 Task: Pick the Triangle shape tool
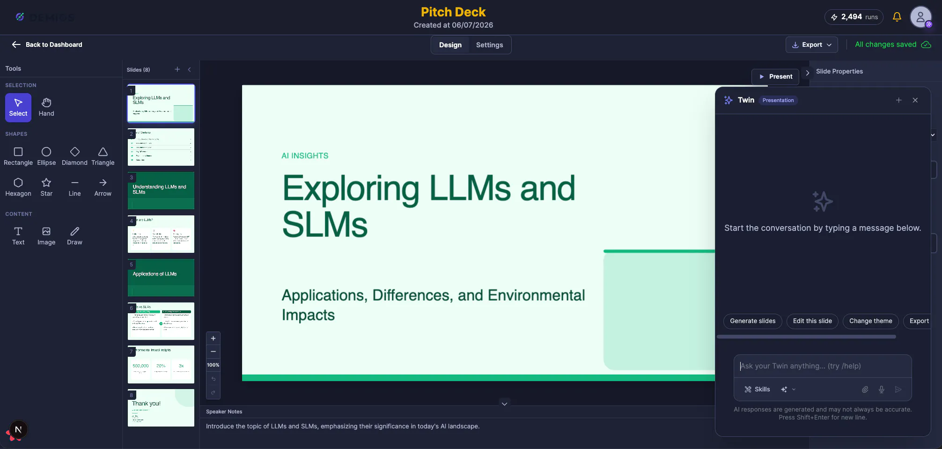click(x=103, y=156)
